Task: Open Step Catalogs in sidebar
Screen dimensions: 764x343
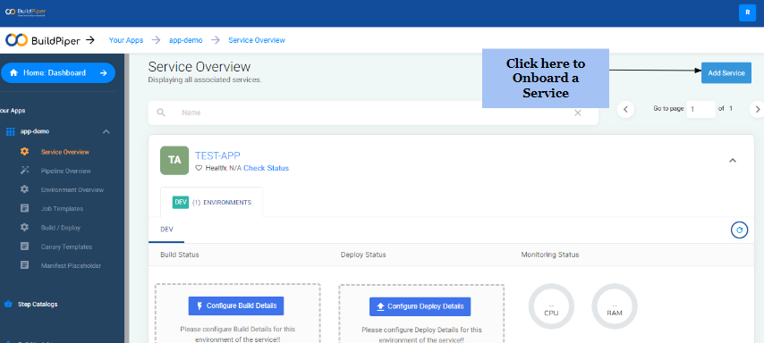Action: (x=38, y=305)
